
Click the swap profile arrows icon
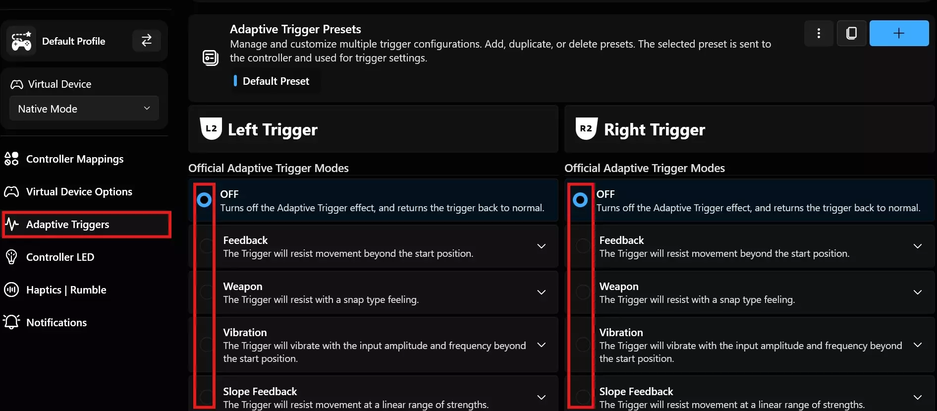146,41
